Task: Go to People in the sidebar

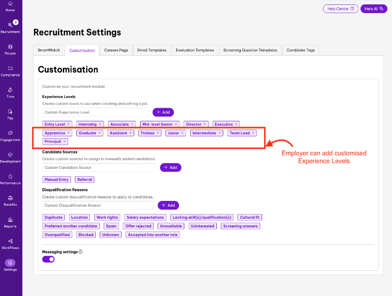Action: pos(10,49)
